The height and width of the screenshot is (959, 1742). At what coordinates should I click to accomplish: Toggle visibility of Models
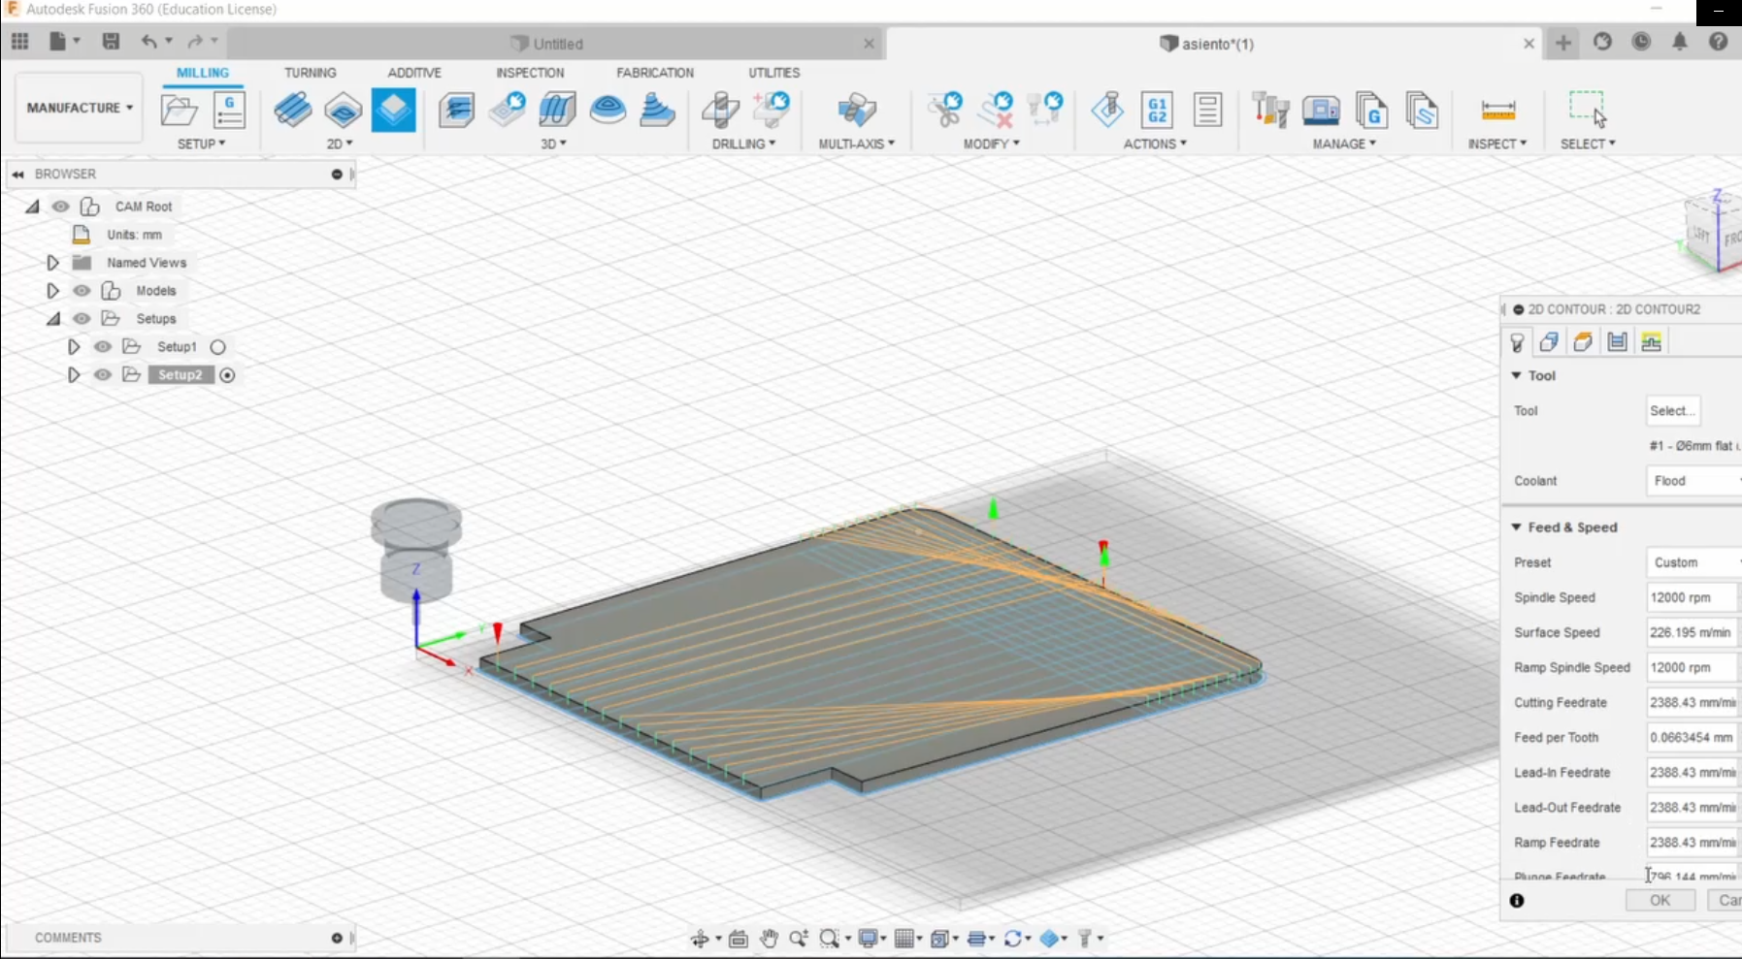(x=82, y=291)
